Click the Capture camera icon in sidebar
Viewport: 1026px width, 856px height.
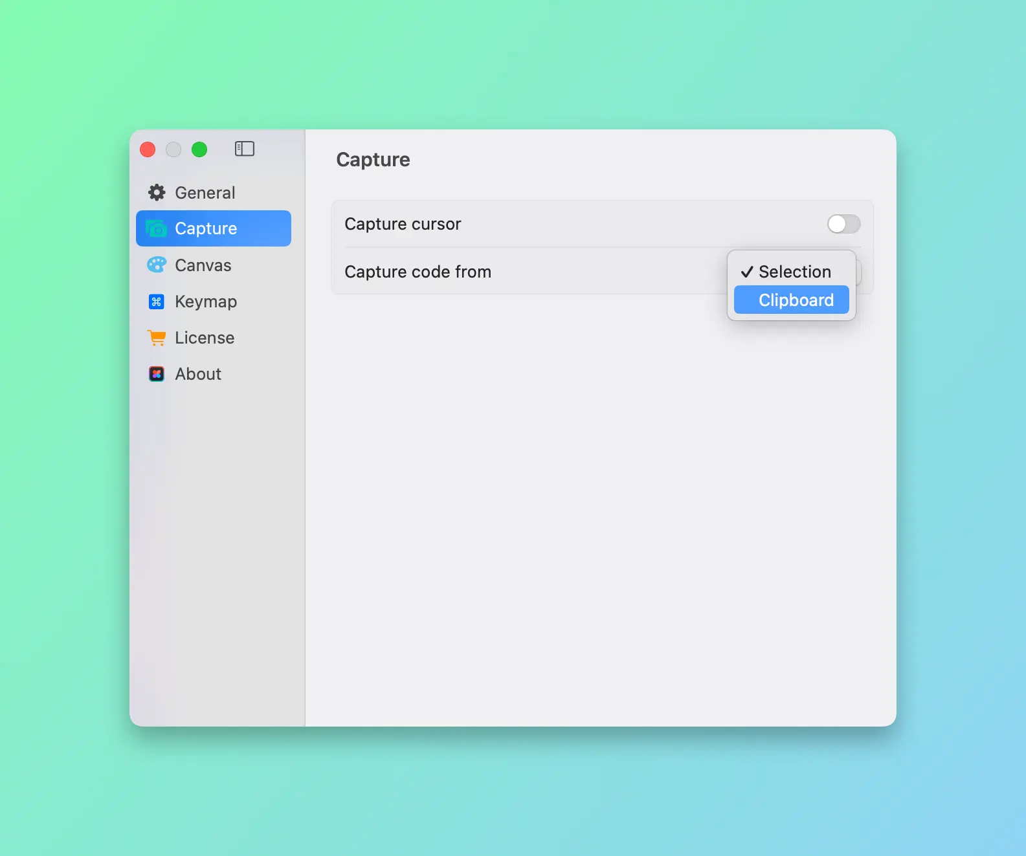pos(156,228)
